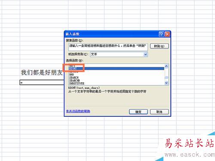Screen dimensions: 215x161
Task: Click the 确定 (OK) button
Action: [x=138, y=112]
